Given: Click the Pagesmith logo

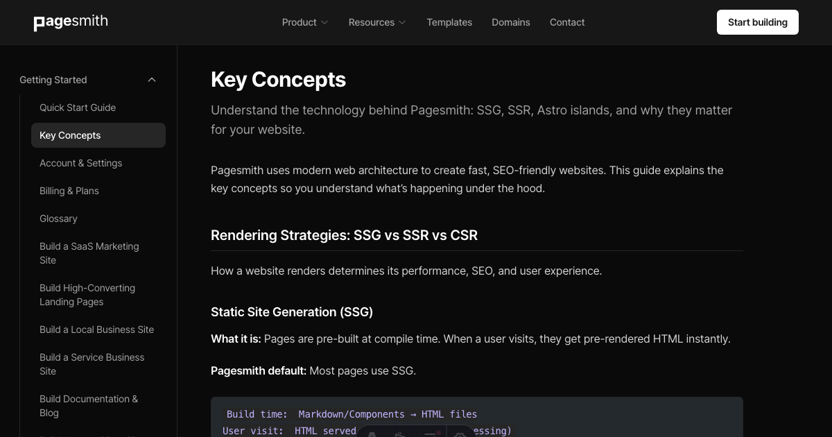Looking at the screenshot, I should click(71, 22).
